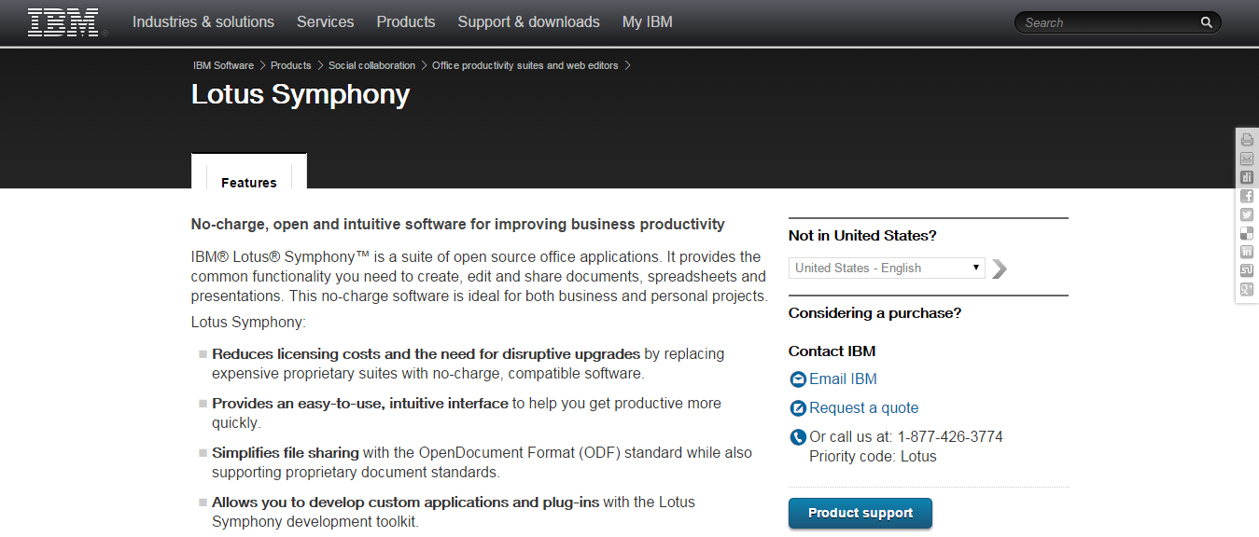Share the page on StumbleUpon
This screenshot has height=537, width=1259.
point(1247,270)
